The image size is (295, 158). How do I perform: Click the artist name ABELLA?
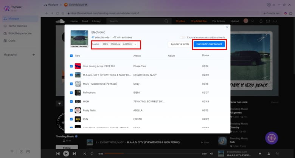coord(138,110)
